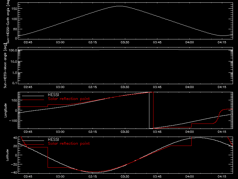This screenshot has width=238, height=179.
Task: Click Solar reflection point legend in Latitude plot
Action: click(x=69, y=143)
